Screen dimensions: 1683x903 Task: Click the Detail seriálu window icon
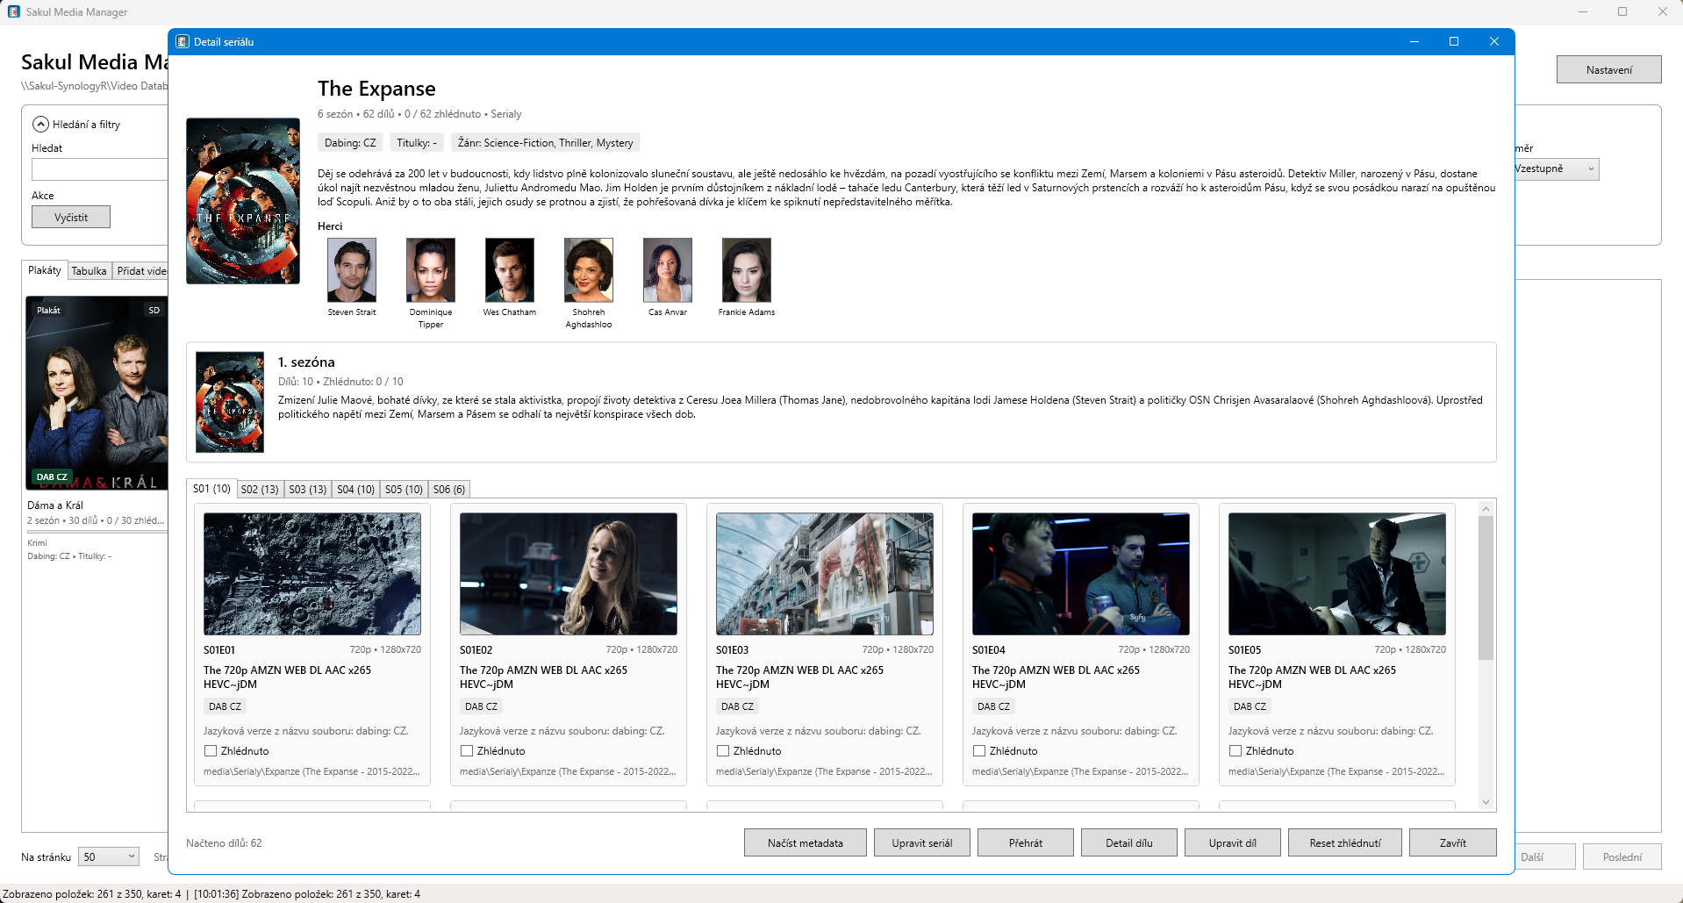(x=183, y=41)
